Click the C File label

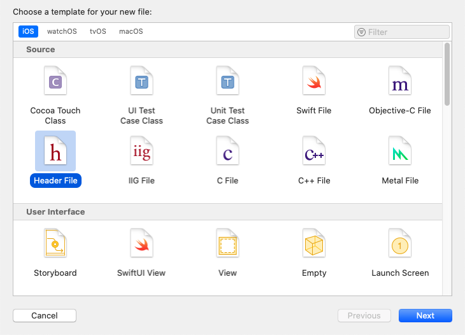pos(227,180)
